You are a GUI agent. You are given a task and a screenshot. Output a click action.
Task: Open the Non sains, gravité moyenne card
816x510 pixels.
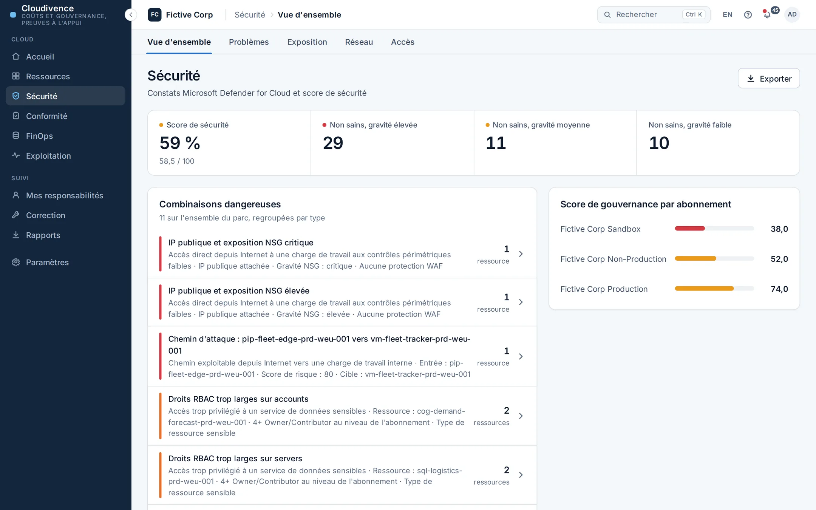555,143
